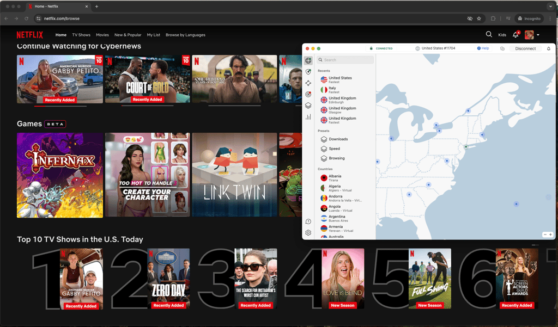Connect to Angola Luanda Virtual
The height and width of the screenshot is (327, 558).
[345, 208]
